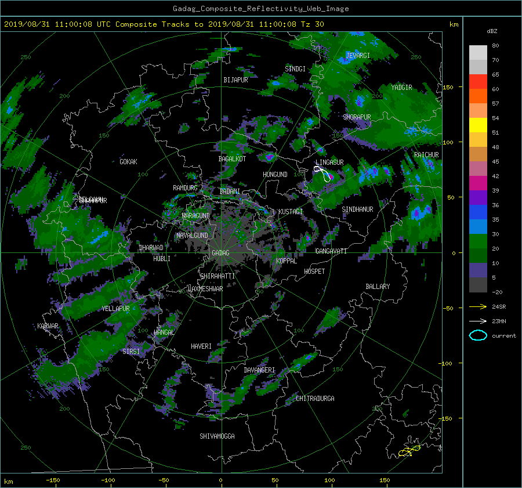522x488 pixels.
Task: Click the DHARWAD city label
Action: [x=151, y=248]
